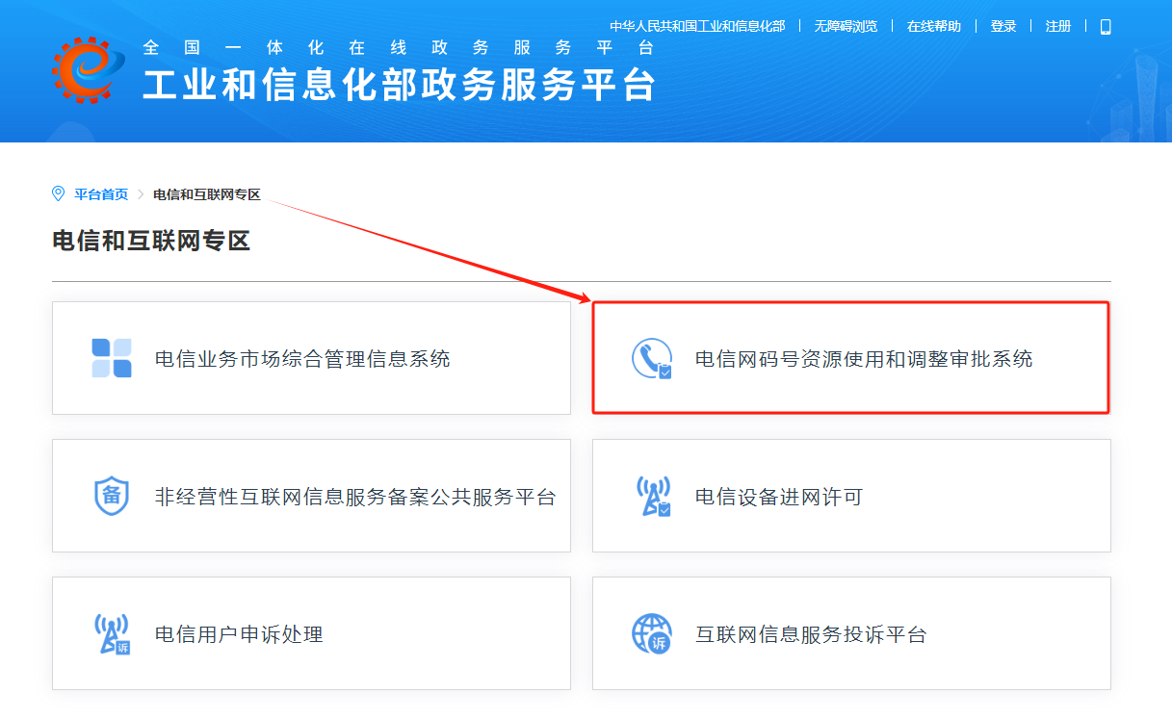Screen dimensions: 1172x719
Task: Click the antenna icon beside 电信用户申诉处理
Action: 111,634
